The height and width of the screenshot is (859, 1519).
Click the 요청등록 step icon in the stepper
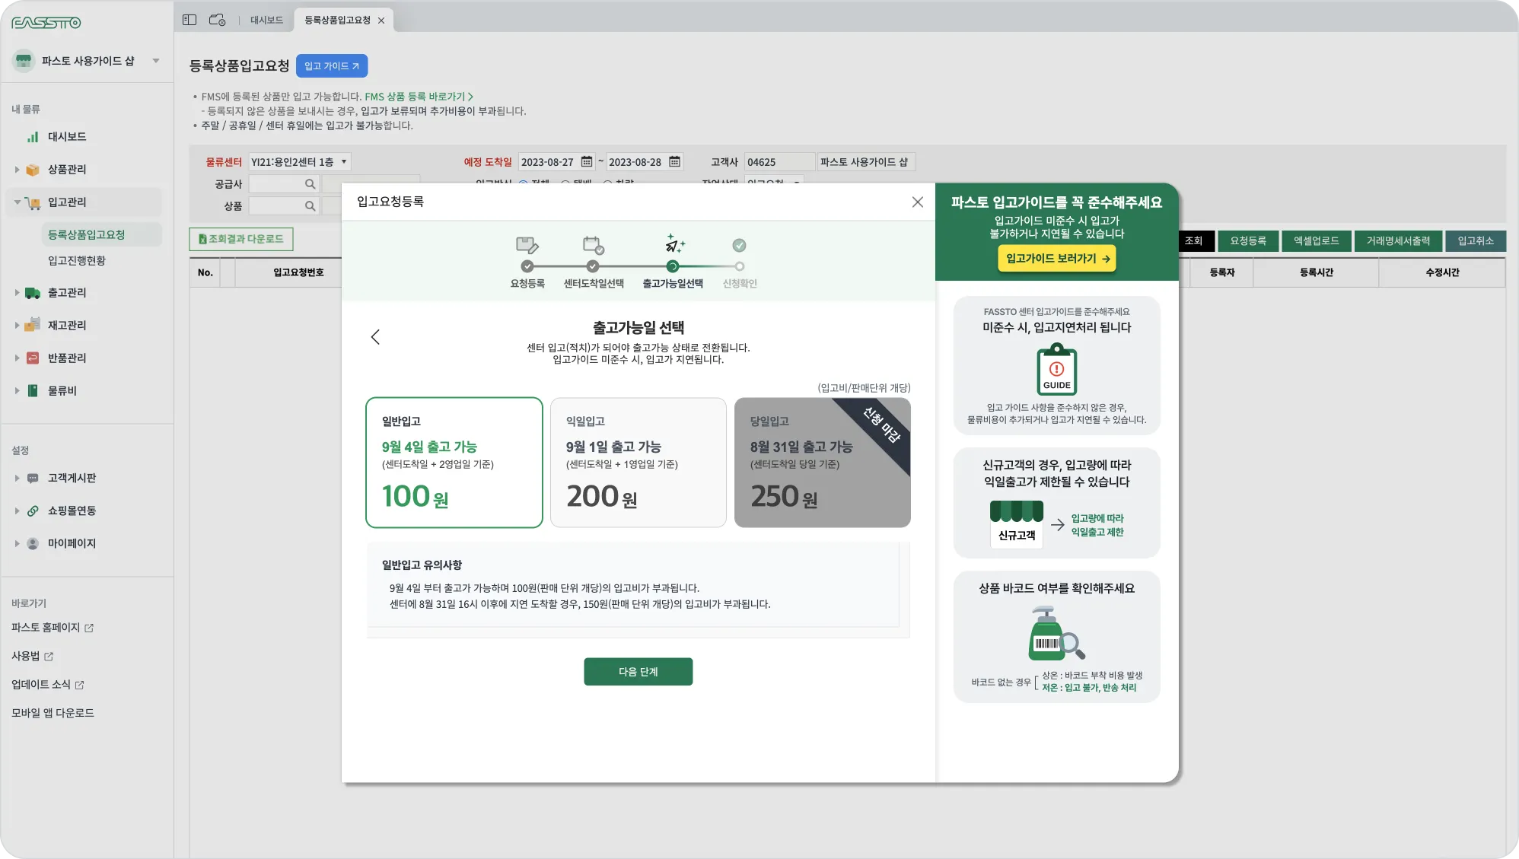(527, 246)
